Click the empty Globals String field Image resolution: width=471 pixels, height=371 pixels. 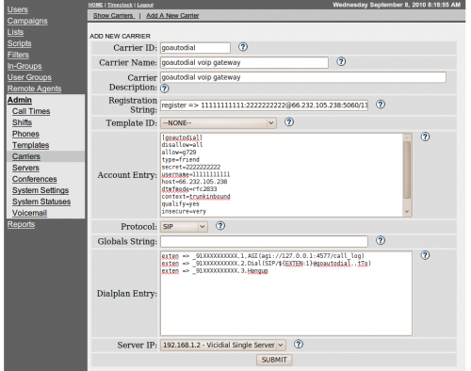point(264,241)
